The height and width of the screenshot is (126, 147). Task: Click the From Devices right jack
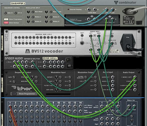pos(112,19)
